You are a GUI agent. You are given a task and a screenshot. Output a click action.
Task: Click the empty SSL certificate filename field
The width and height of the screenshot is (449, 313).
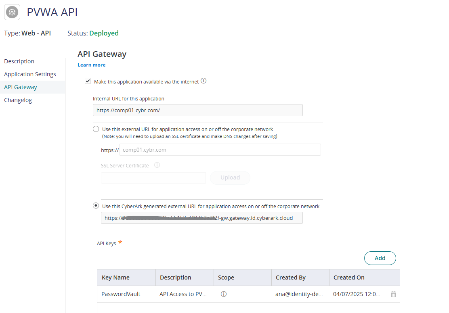click(x=153, y=177)
